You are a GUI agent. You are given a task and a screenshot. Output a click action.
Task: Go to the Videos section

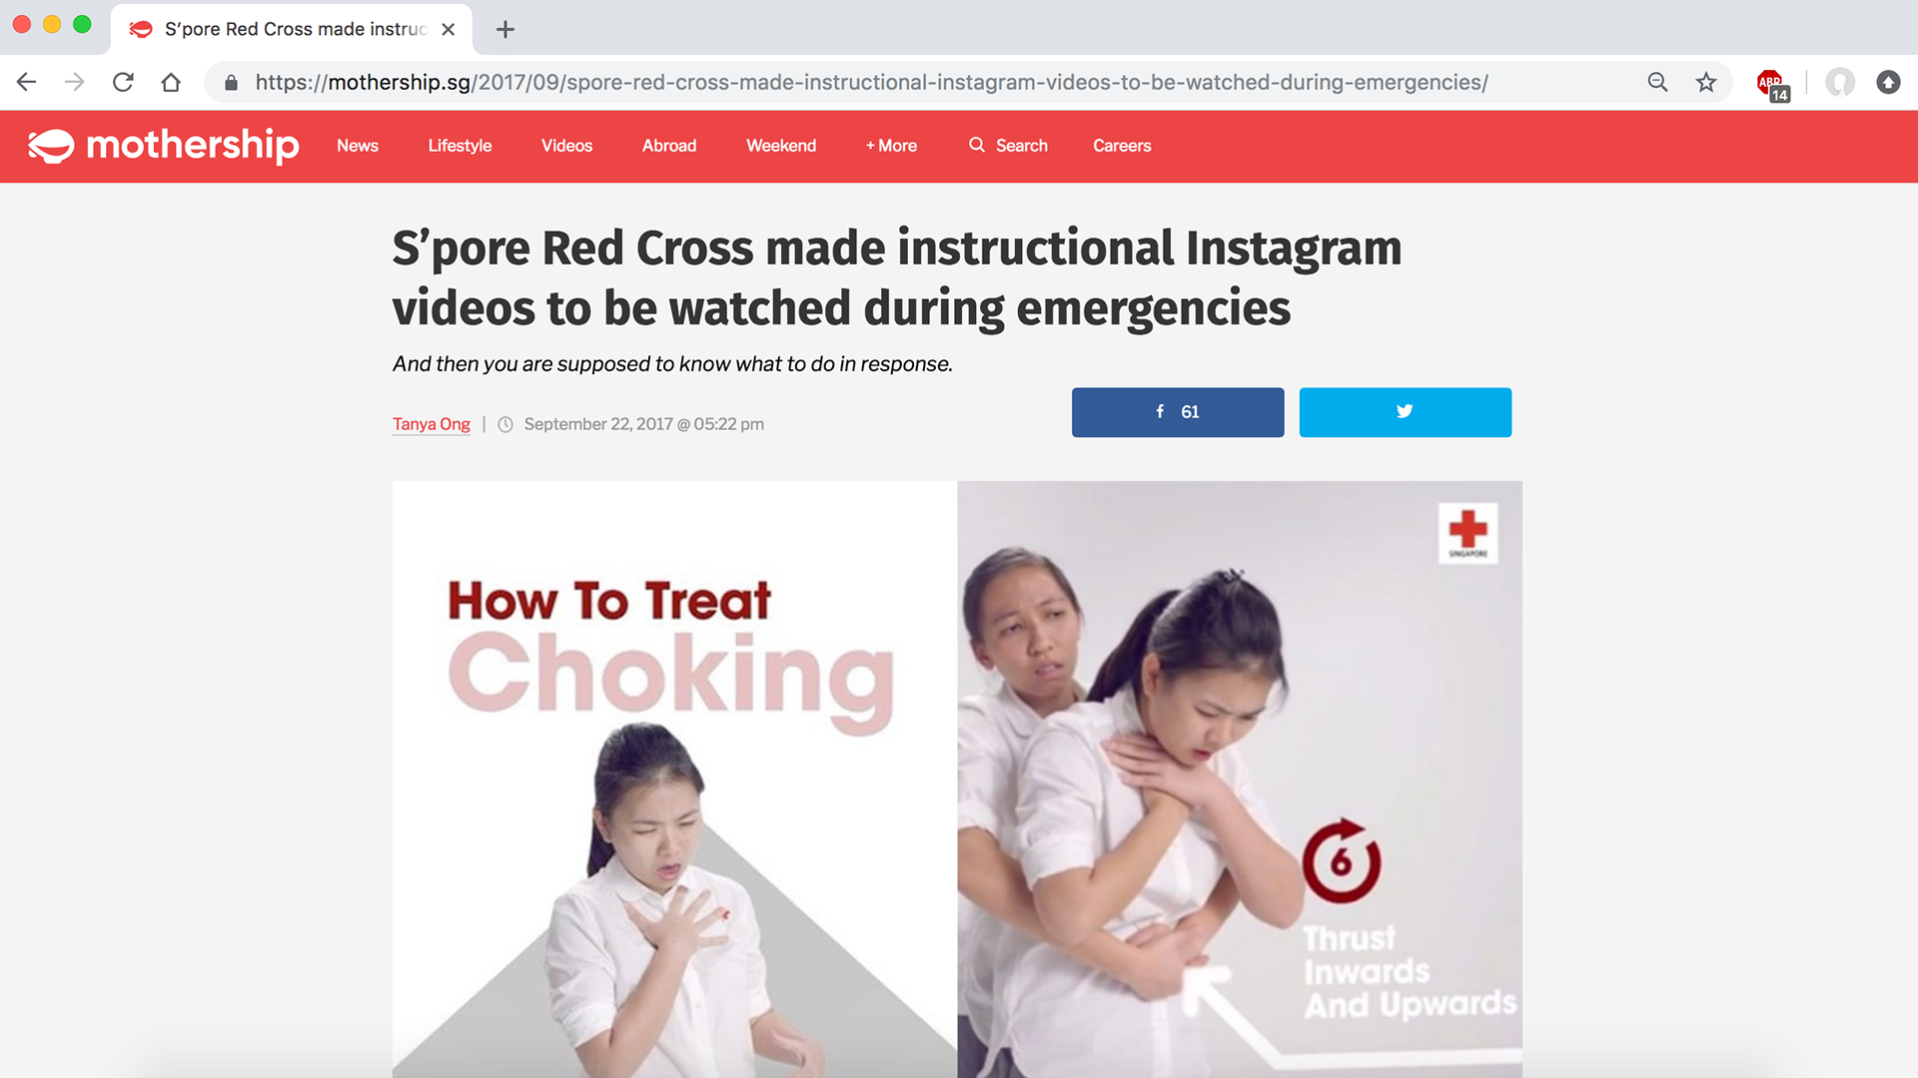pos(566,146)
